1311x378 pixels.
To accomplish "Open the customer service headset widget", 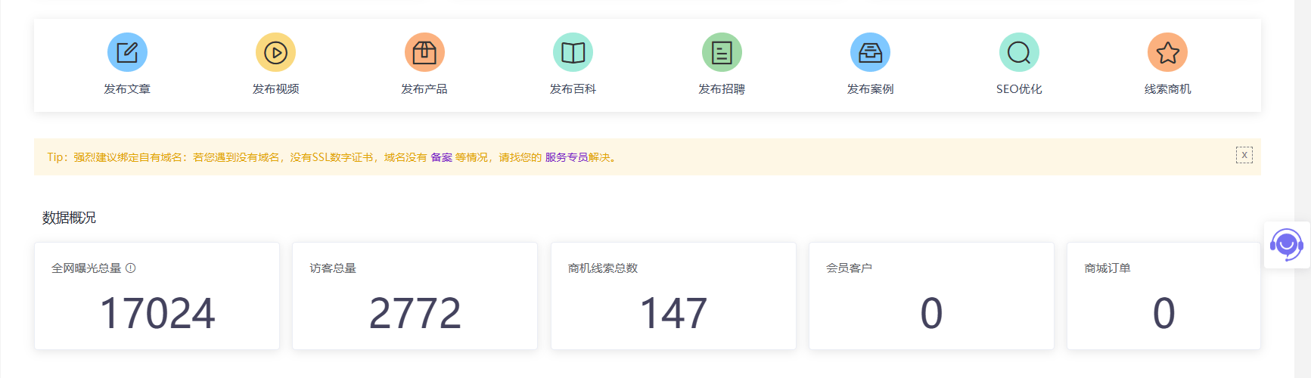I will coord(1286,245).
